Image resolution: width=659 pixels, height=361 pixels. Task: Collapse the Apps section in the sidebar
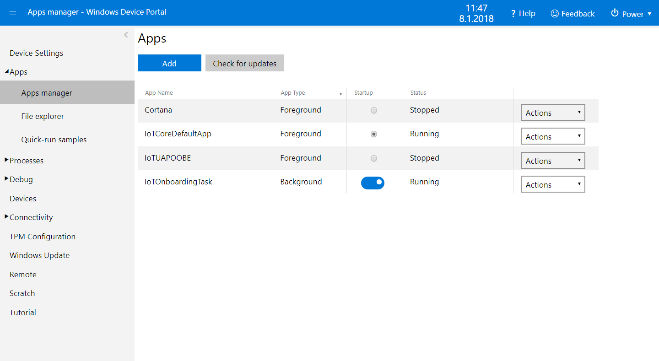tap(6, 72)
